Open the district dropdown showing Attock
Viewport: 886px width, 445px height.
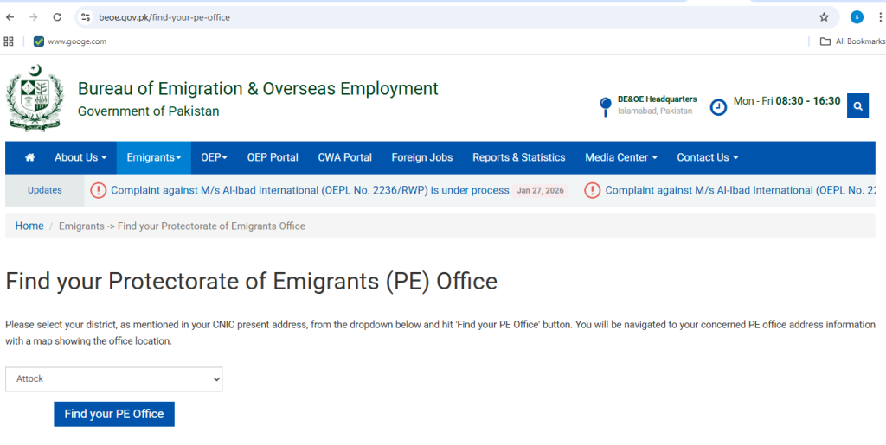[113, 378]
